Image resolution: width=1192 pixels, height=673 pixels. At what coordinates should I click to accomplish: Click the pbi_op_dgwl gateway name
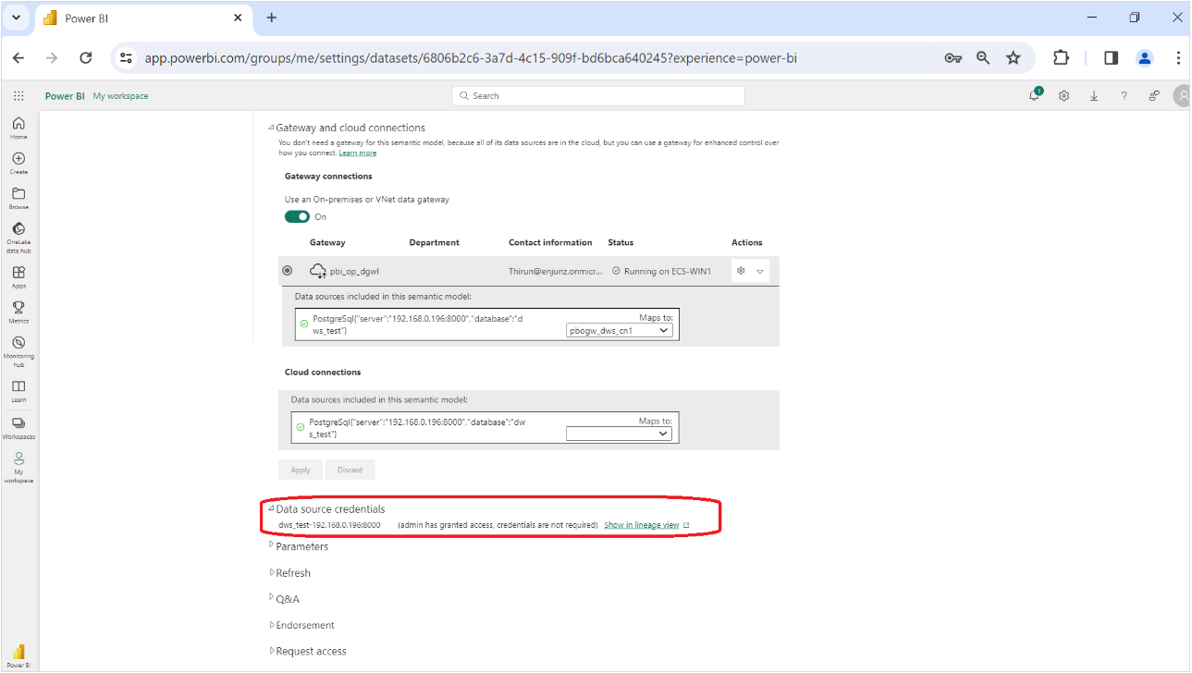(354, 272)
